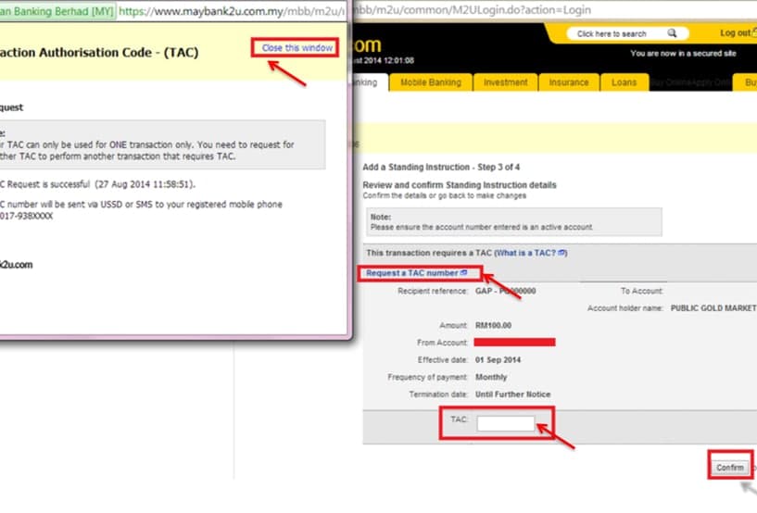Switch to the Investment tab
Viewport: 757px width, 513px height.
point(506,82)
